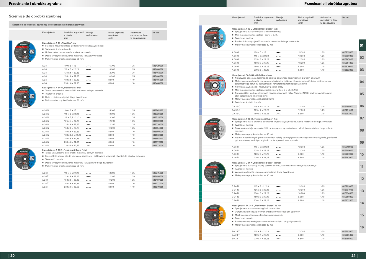
Task: Click "Nr kat." column header on right page
Action: [x=346, y=17]
